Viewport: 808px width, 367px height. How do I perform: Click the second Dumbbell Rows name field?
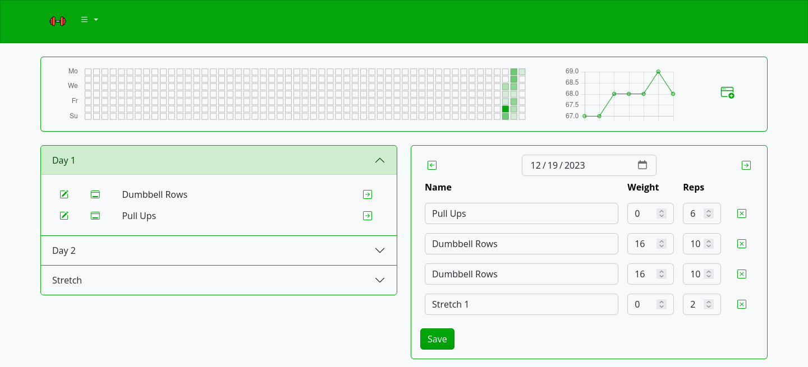(521, 274)
